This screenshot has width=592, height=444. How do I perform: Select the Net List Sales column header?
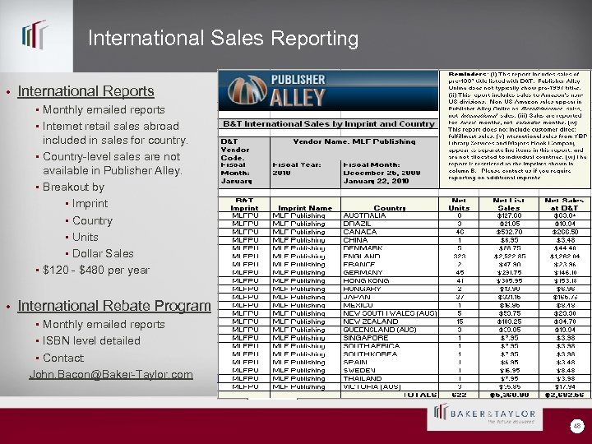pos(509,204)
